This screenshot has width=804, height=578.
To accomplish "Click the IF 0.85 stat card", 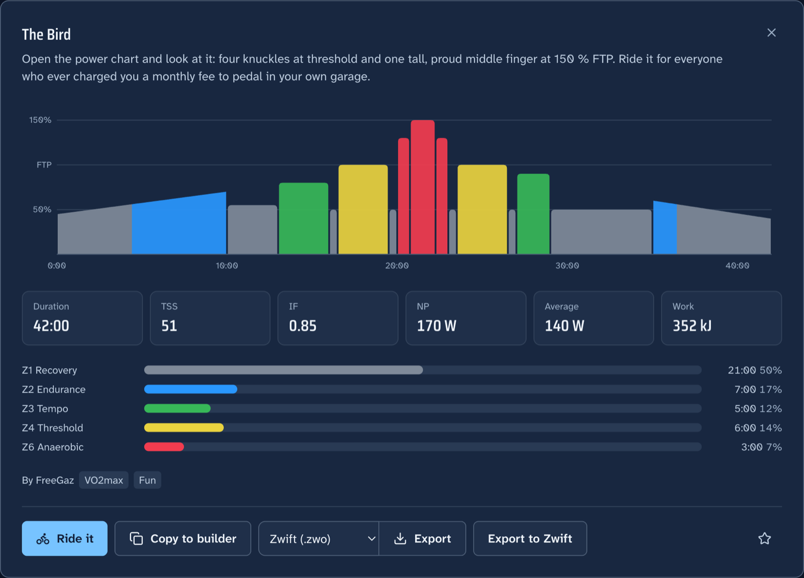I will pos(338,318).
